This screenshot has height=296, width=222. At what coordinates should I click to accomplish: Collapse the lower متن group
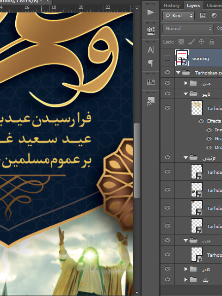point(185,240)
